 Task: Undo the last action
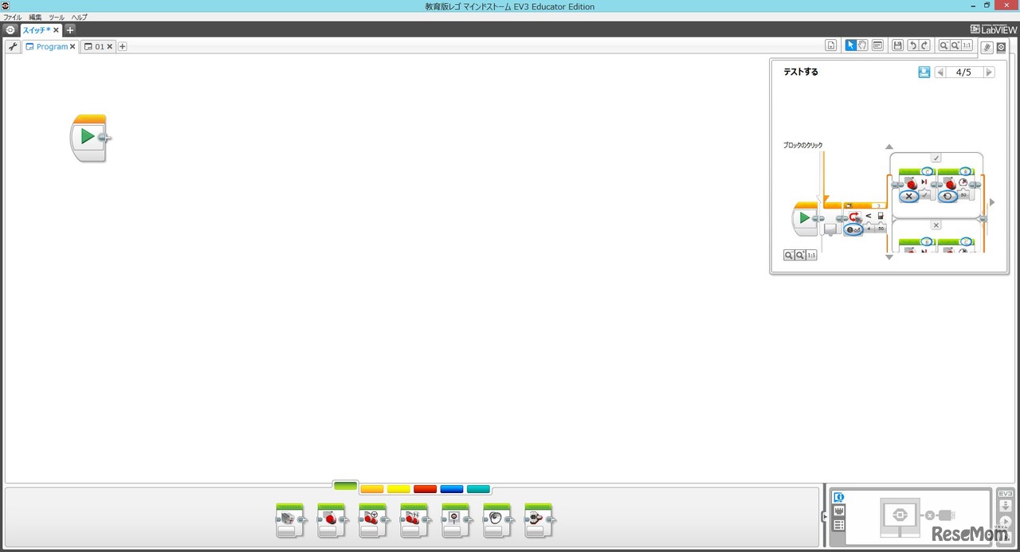click(x=913, y=45)
